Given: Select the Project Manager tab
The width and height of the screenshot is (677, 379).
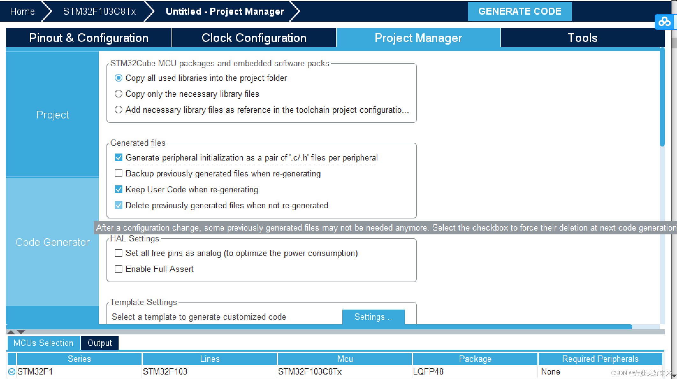Looking at the screenshot, I should click(x=418, y=38).
